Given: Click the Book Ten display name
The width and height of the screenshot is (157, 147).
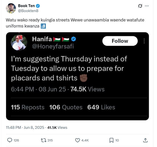Looking at the screenshot, I should [26, 6].
